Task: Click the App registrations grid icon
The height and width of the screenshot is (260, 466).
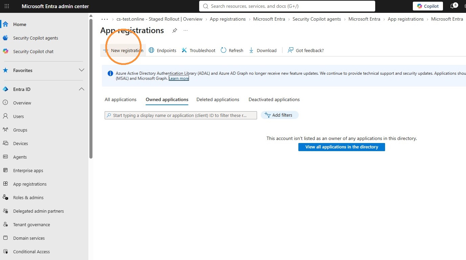Action: [5, 184]
